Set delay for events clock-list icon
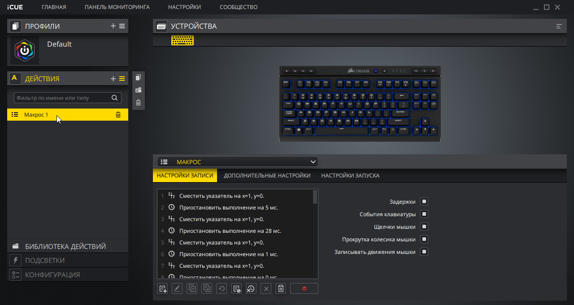The width and height of the screenshot is (574, 305). pyautogui.click(x=236, y=288)
